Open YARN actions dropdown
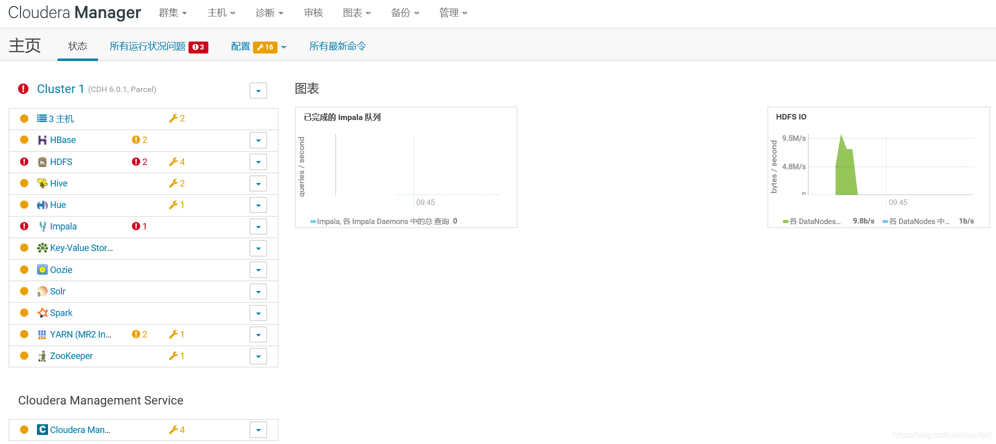The height and width of the screenshot is (444, 996). click(x=258, y=334)
